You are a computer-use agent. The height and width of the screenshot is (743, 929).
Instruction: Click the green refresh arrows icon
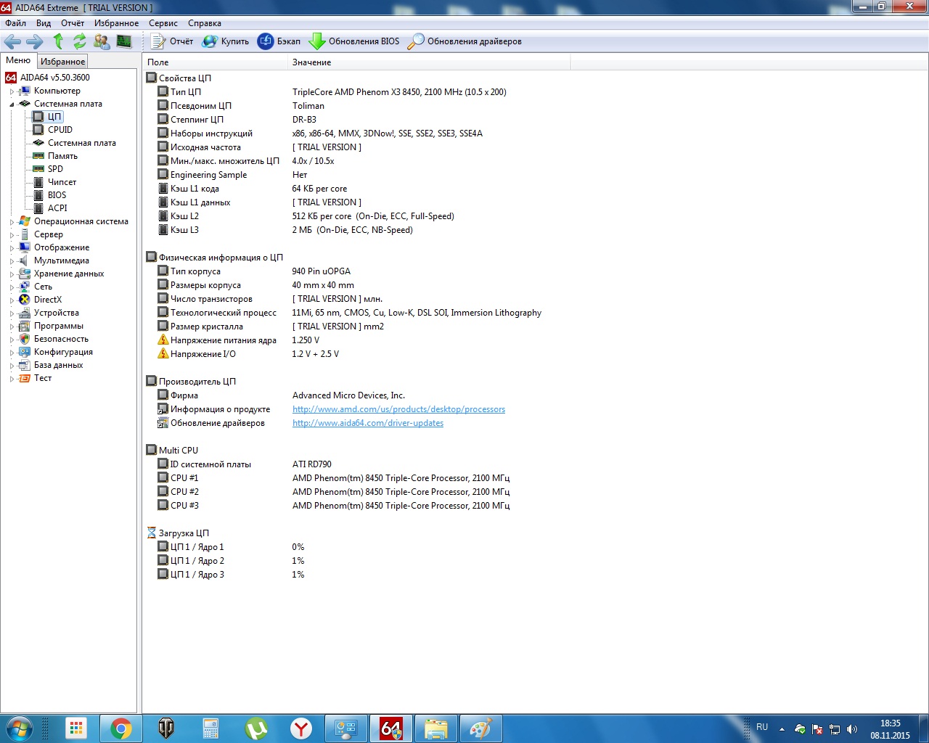[x=80, y=41]
